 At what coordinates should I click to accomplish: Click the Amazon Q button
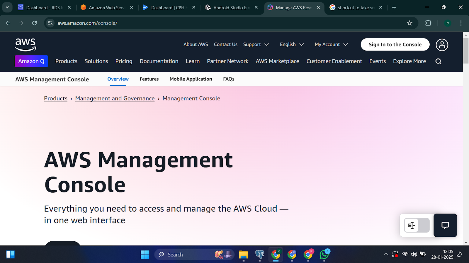click(x=31, y=61)
